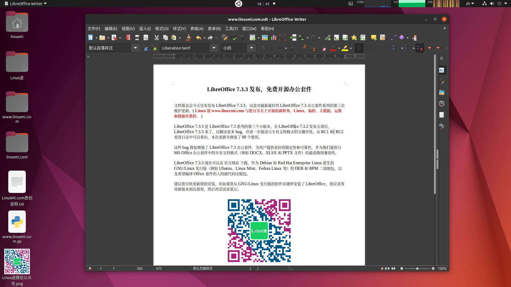This screenshot has width=511, height=287.
Task: Open a file via the folder icon
Action: 102,38
